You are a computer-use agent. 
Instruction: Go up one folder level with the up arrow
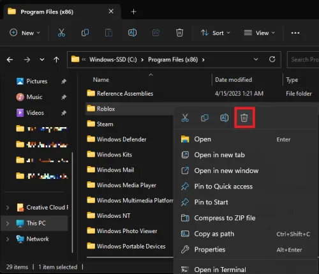(56, 59)
